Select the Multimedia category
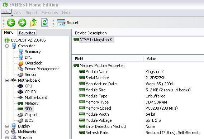Image resolution: width=204 pixels, height=139 pixels. pyautogui.click(x=27, y=132)
